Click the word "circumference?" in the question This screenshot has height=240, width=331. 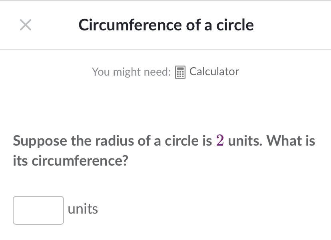point(80,161)
